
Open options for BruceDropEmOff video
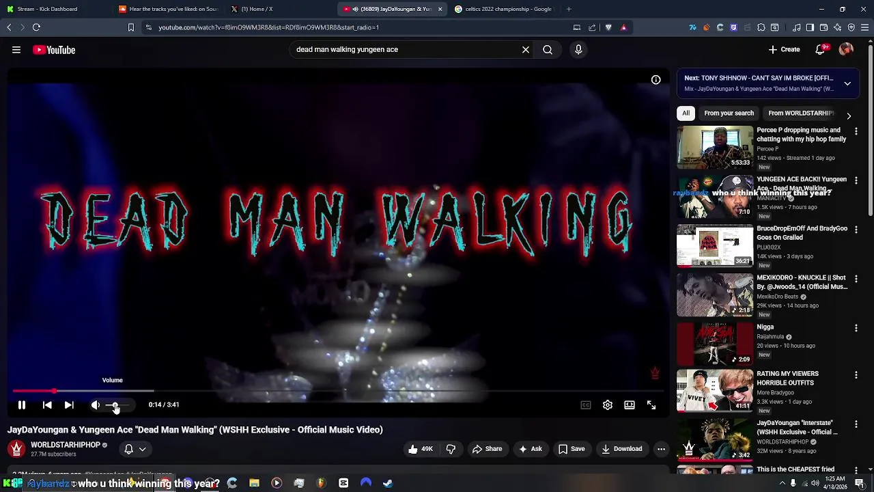[x=856, y=230]
